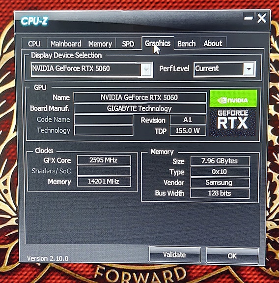Go to the Bench tab
The image size is (279, 283).
click(x=187, y=43)
